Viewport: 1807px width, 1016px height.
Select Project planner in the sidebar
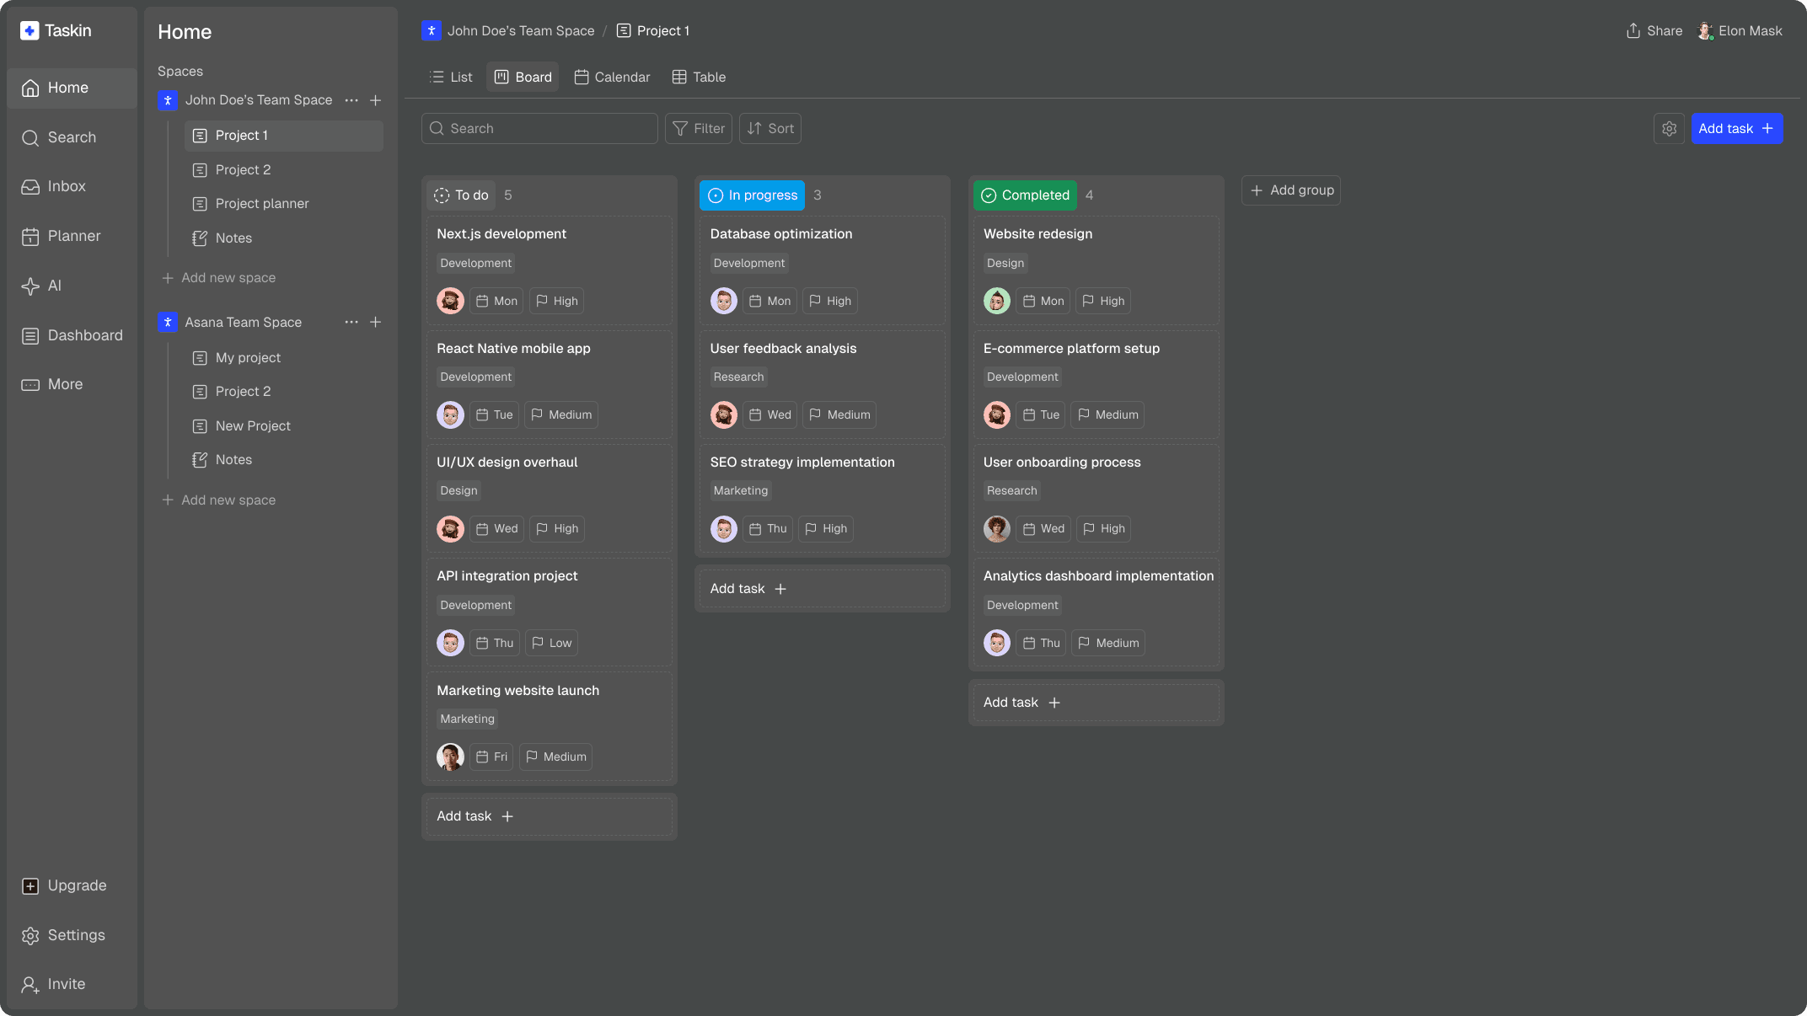point(261,203)
